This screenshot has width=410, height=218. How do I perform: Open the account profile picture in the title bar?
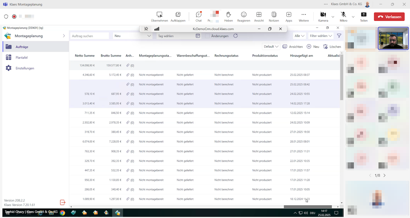(x=367, y=4)
